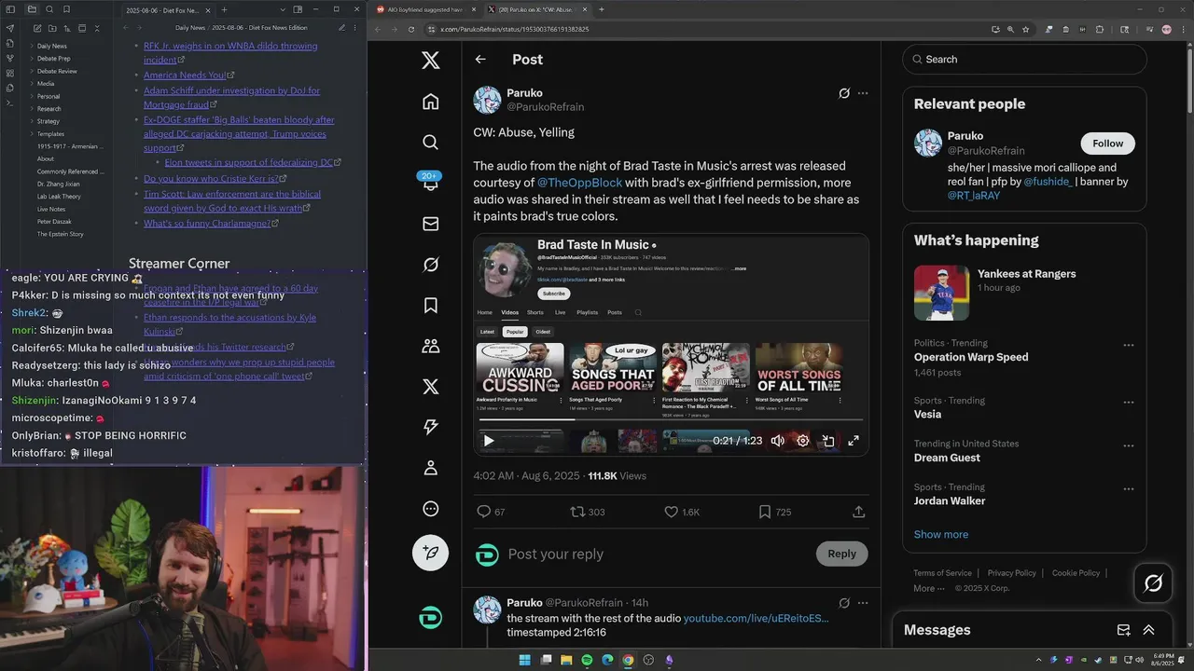Open Premium X icon in sidebar
Viewport: 1194px width, 671px height.
click(x=430, y=387)
